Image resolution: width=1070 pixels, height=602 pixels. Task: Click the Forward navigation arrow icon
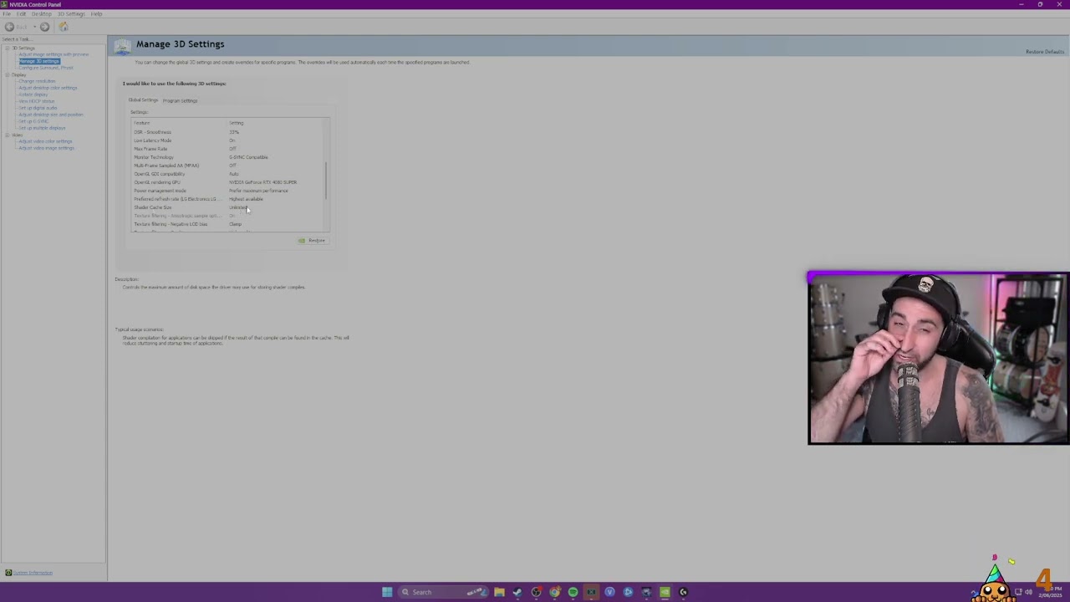coord(45,27)
